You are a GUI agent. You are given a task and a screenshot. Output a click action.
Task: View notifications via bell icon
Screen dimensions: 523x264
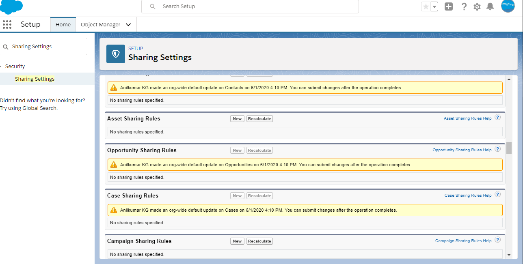(490, 6)
